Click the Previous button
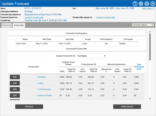Viewport: 156px width, 116px height. (x=29, y=107)
